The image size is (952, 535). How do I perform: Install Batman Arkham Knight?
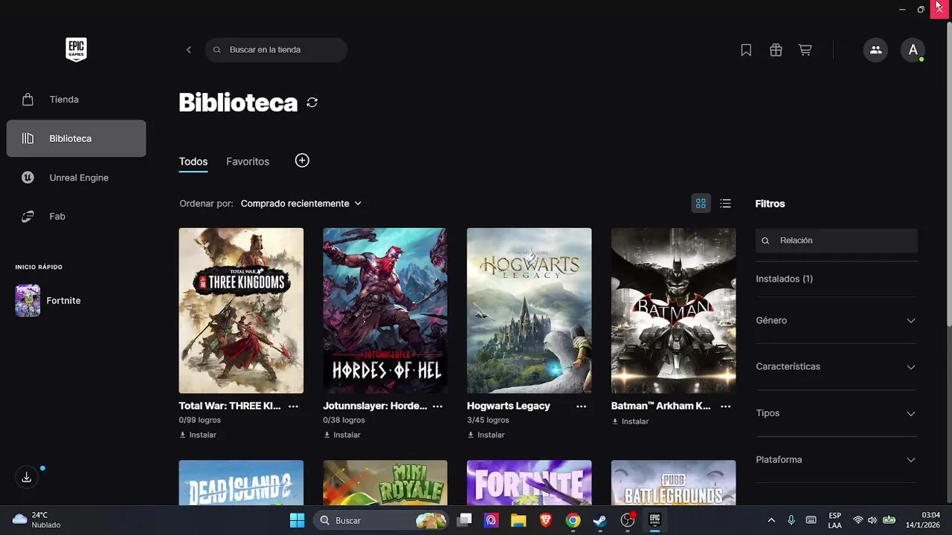(x=631, y=421)
